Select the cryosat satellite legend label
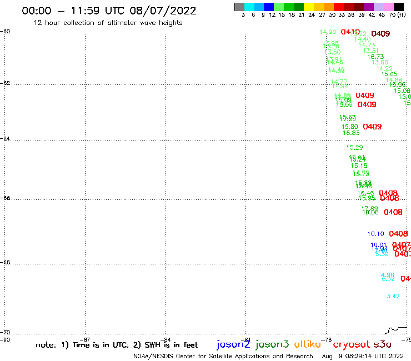The image size is (411, 361). tap(351, 344)
